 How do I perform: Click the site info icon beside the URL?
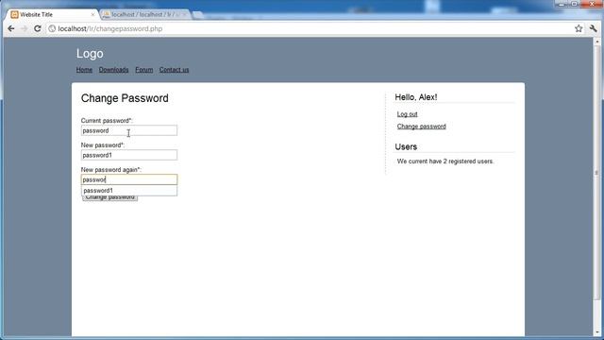pos(52,28)
